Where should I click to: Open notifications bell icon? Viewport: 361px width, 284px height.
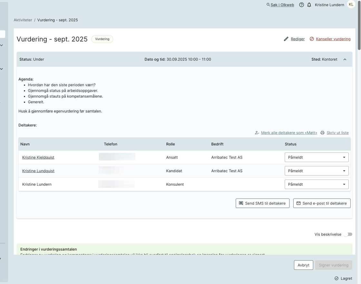pyautogui.click(x=309, y=5)
